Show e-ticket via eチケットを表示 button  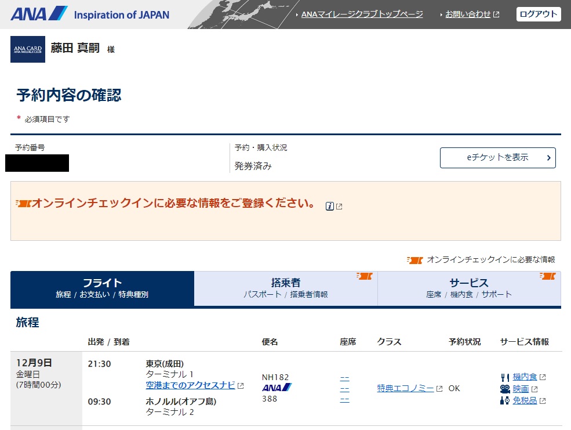(x=497, y=158)
